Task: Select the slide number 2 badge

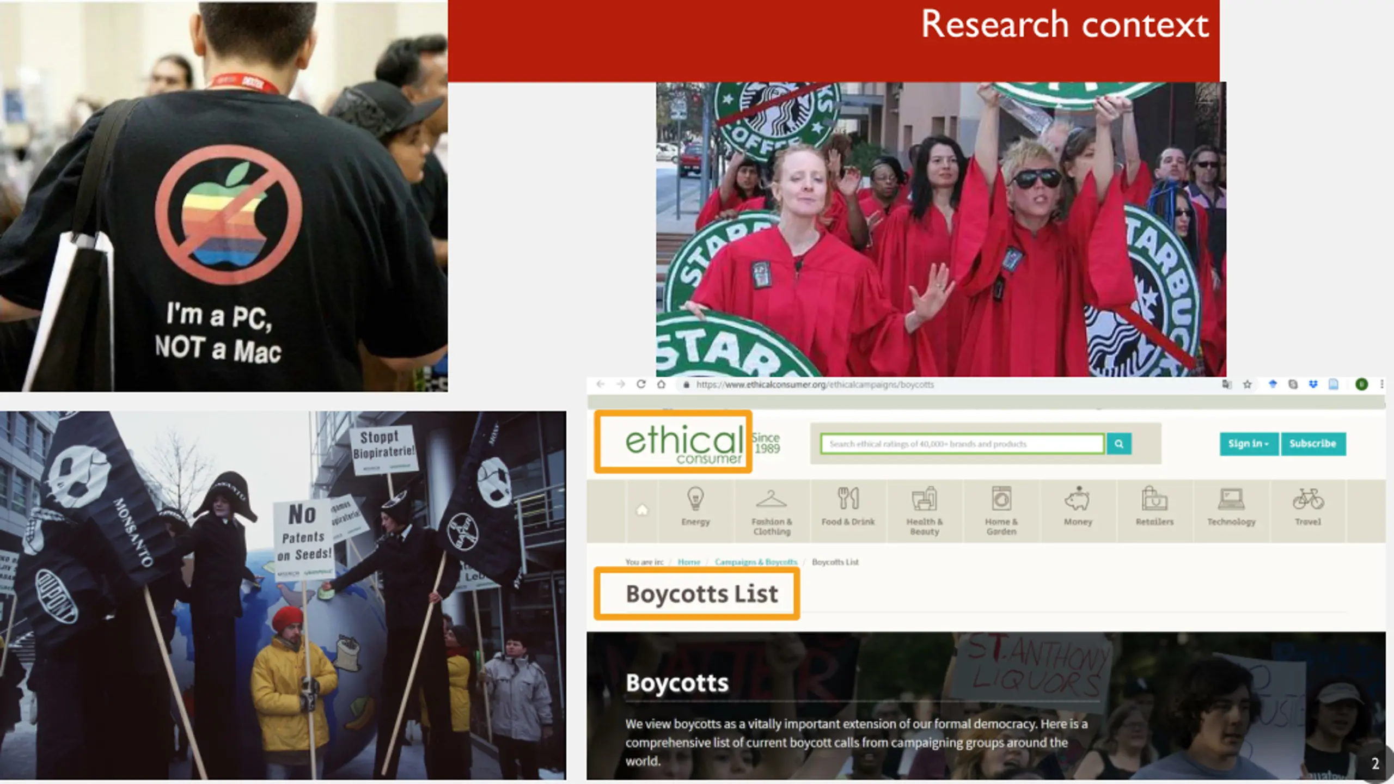Action: pos(1375,764)
